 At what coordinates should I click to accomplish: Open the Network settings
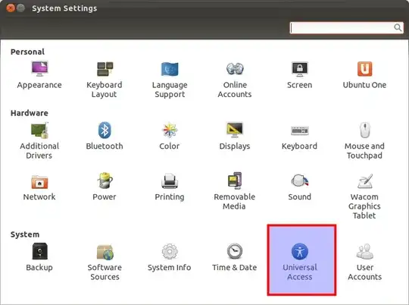tap(39, 187)
